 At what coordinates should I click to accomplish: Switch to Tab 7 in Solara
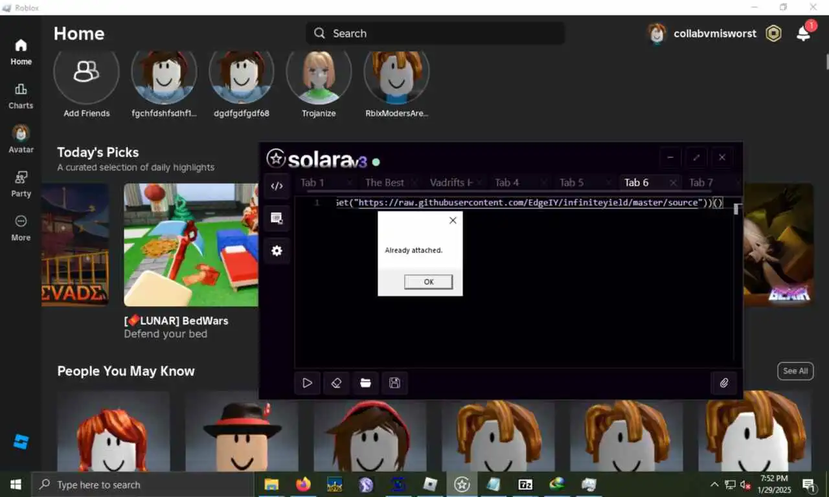click(701, 182)
